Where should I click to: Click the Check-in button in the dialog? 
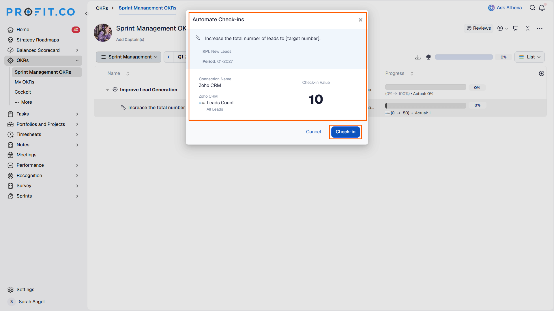coord(345,132)
